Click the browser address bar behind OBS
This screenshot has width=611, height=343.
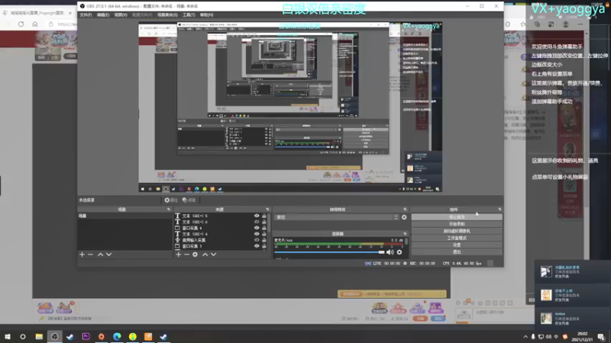tap(63, 24)
